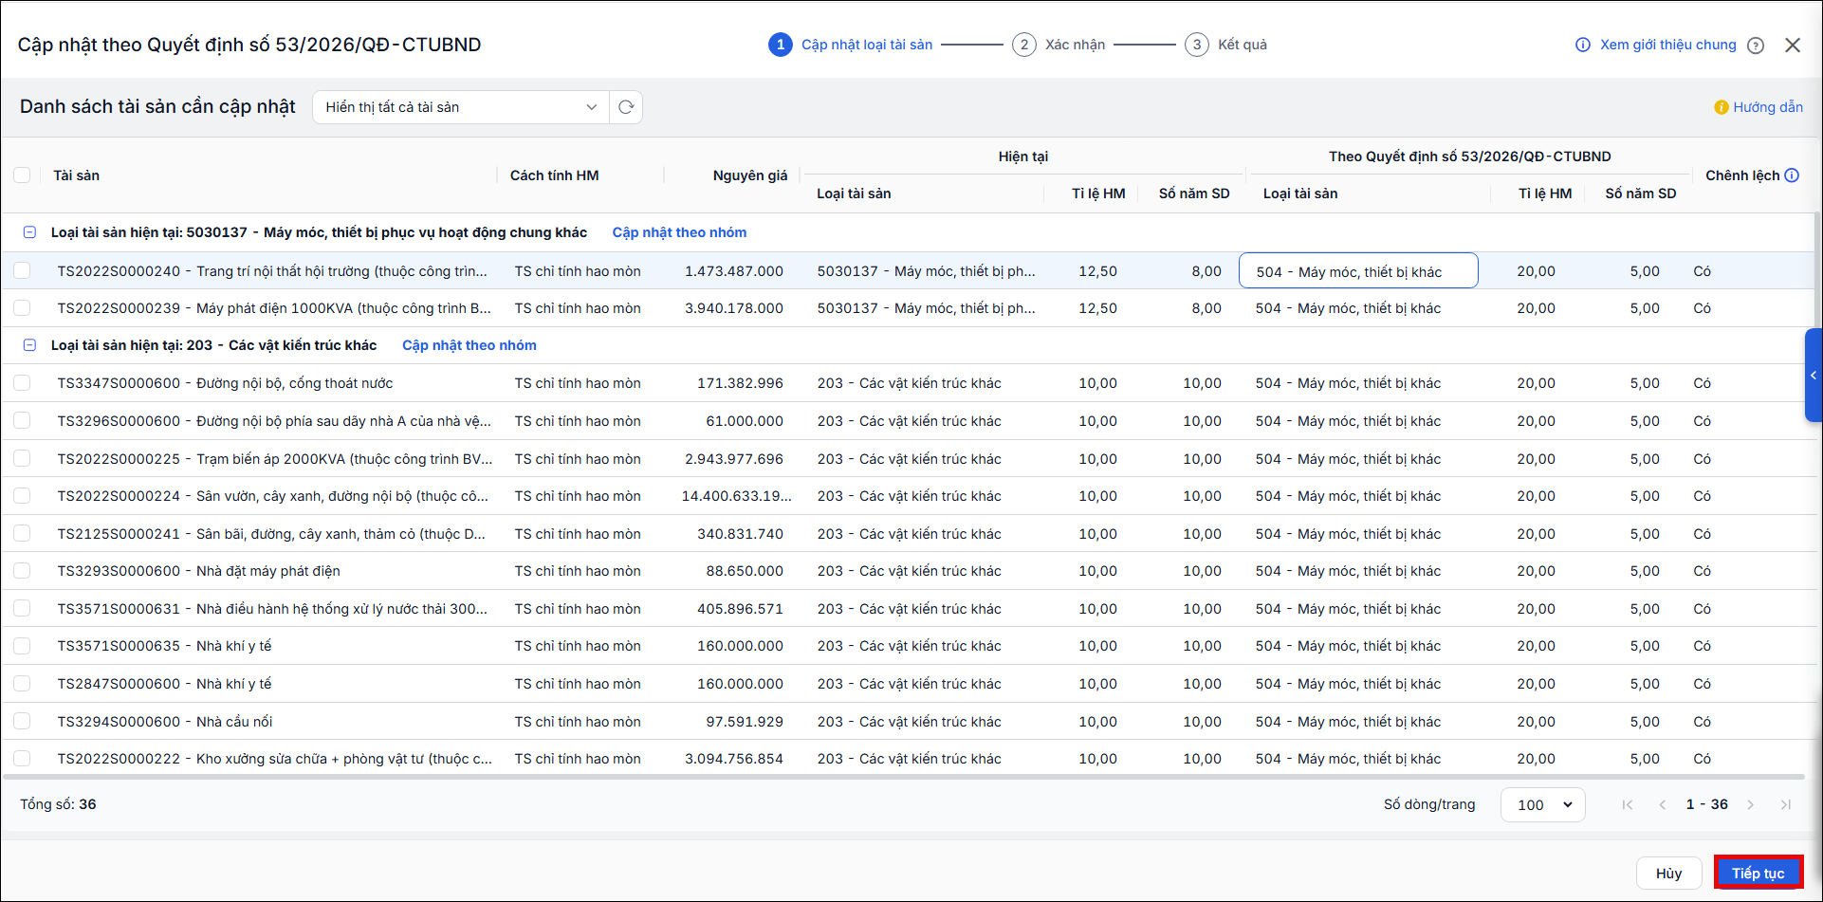Image resolution: width=1823 pixels, height=902 pixels.
Task: Open the Hiển thị tất cả tài sản dropdown
Action: coord(461,107)
